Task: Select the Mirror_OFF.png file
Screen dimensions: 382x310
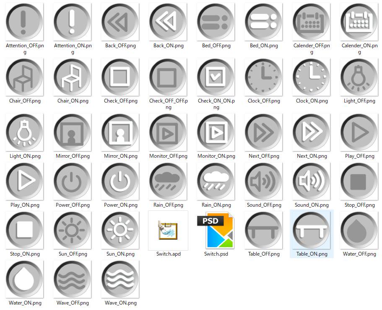Action: 72,133
